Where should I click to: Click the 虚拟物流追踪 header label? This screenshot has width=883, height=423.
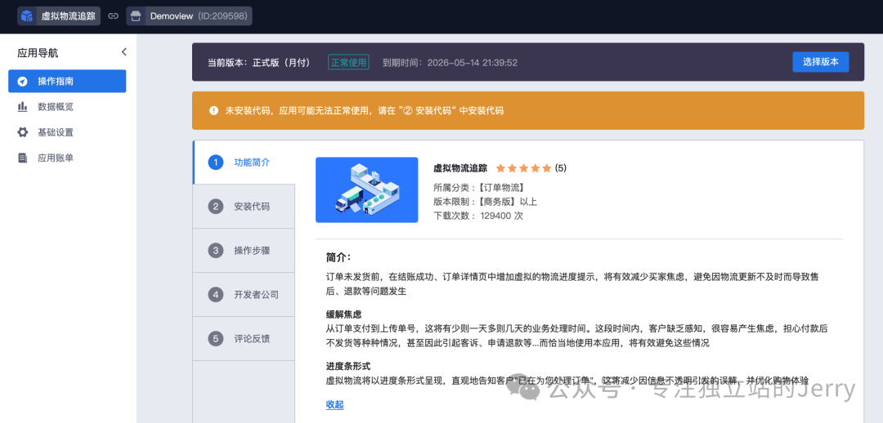click(67, 16)
